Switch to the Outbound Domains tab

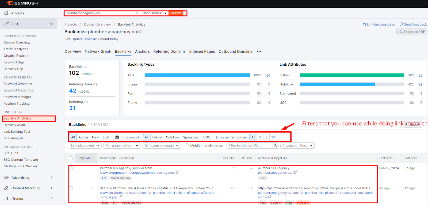[235, 51]
